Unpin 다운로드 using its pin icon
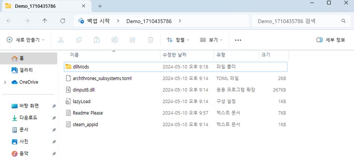This screenshot has height=160, width=354. [x=54, y=118]
